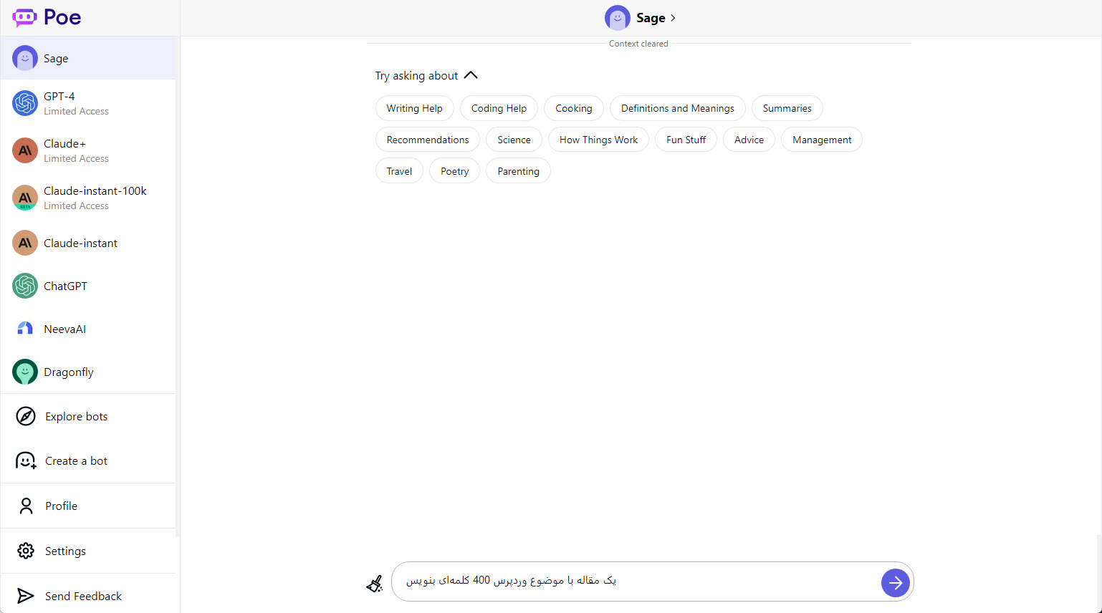
Task: Go to Profile menu entry
Action: (88, 506)
